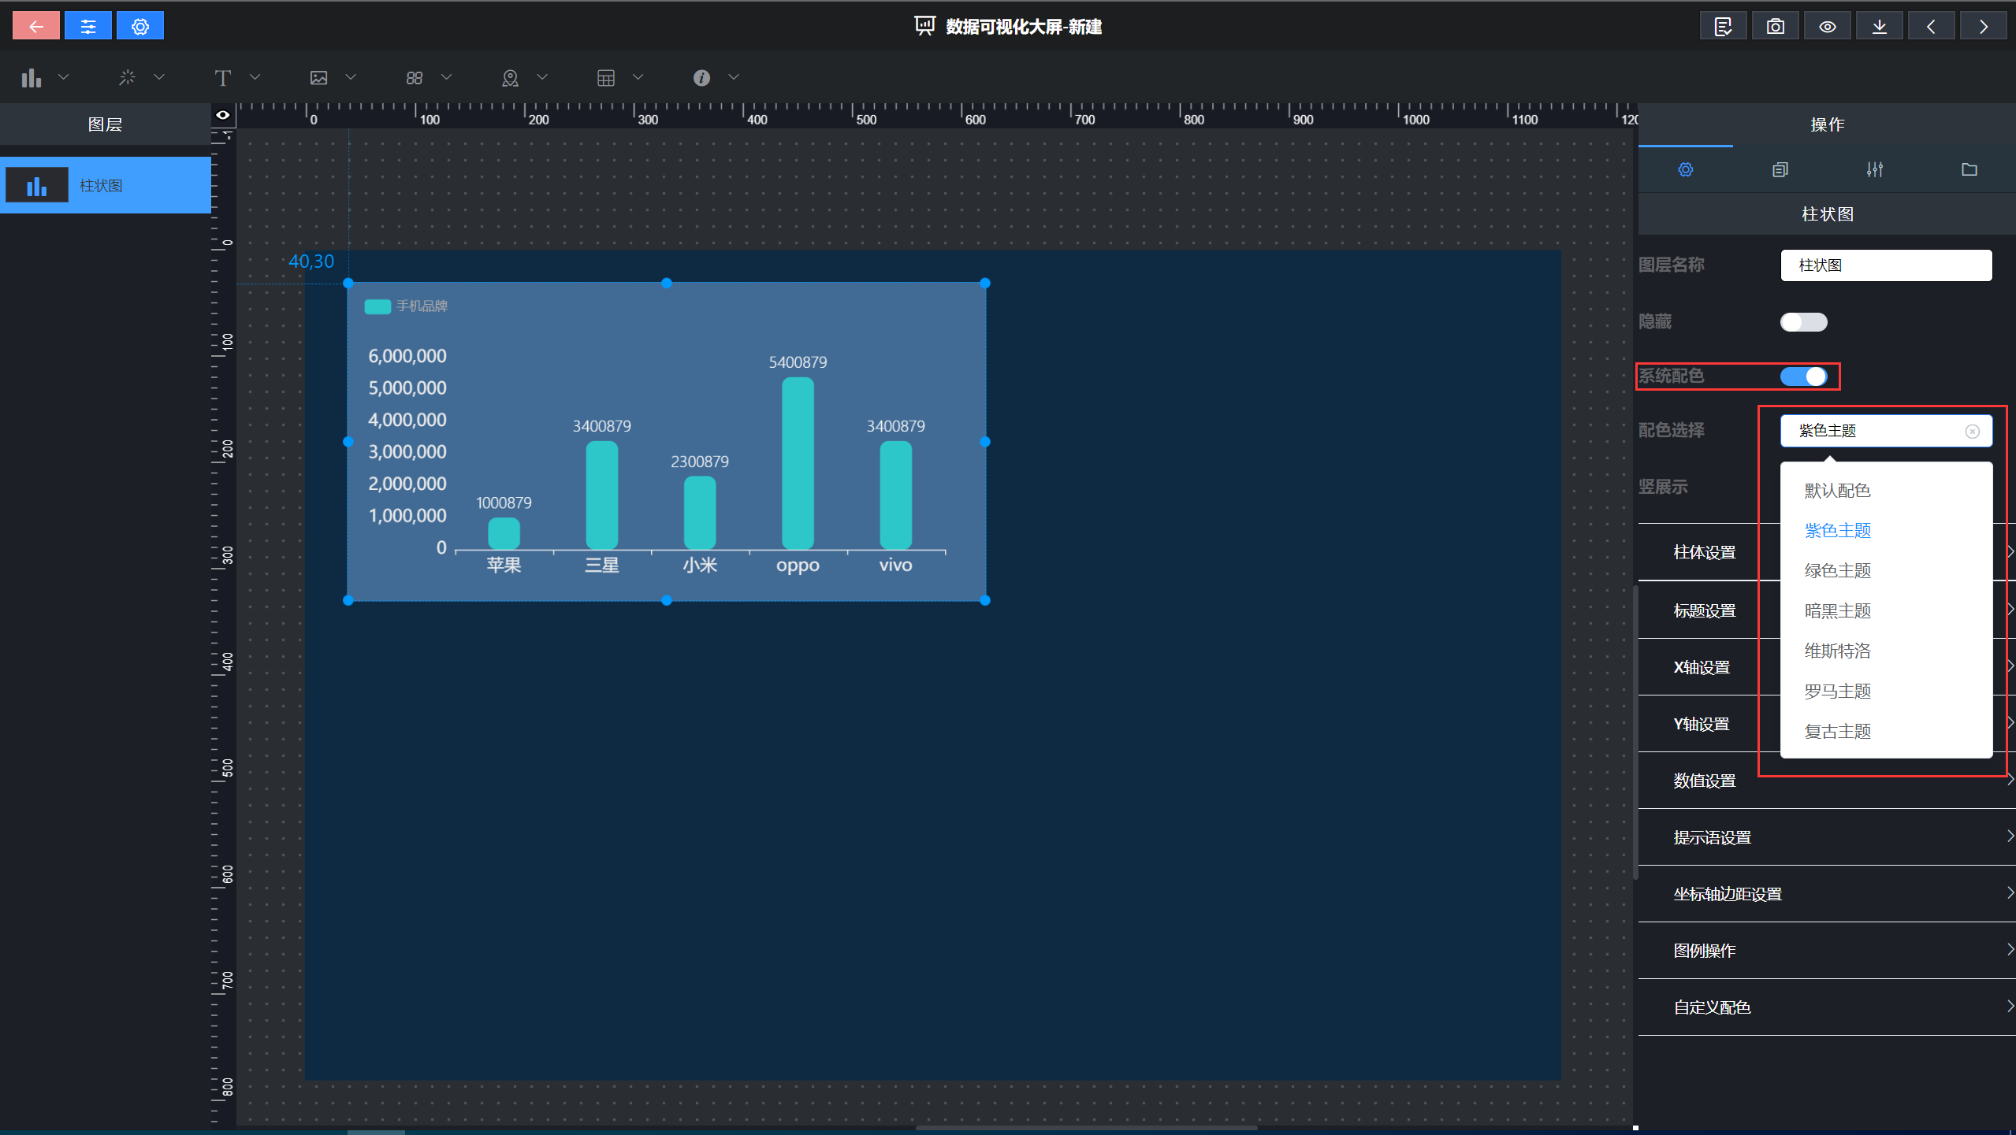Expand dropdown arrow next to image icon
The image size is (2016, 1135).
click(351, 77)
